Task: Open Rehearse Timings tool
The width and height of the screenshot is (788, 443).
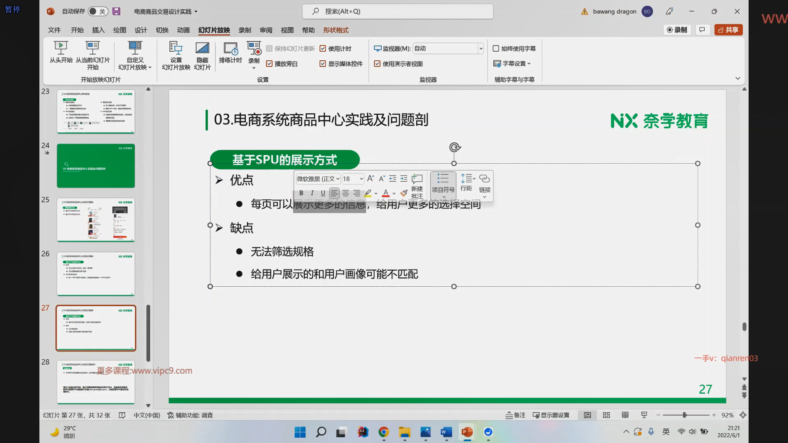Action: [230, 48]
